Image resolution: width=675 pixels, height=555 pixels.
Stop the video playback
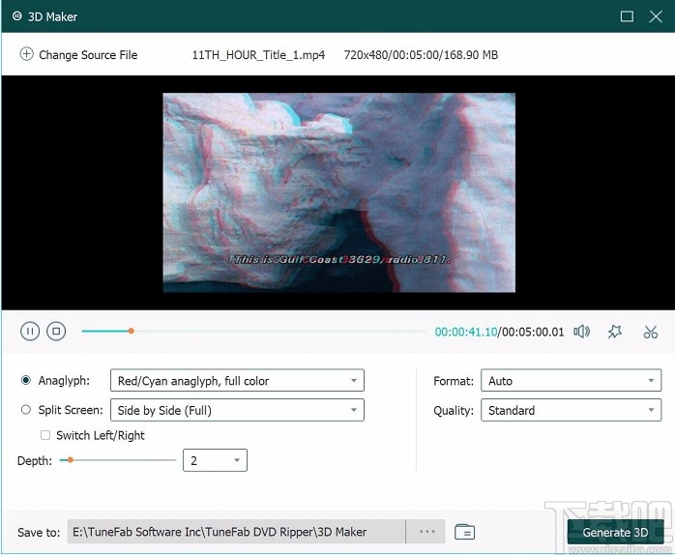[56, 331]
